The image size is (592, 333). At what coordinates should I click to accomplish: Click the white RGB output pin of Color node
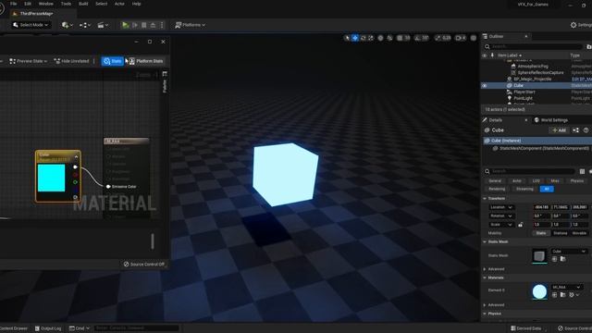click(x=75, y=166)
